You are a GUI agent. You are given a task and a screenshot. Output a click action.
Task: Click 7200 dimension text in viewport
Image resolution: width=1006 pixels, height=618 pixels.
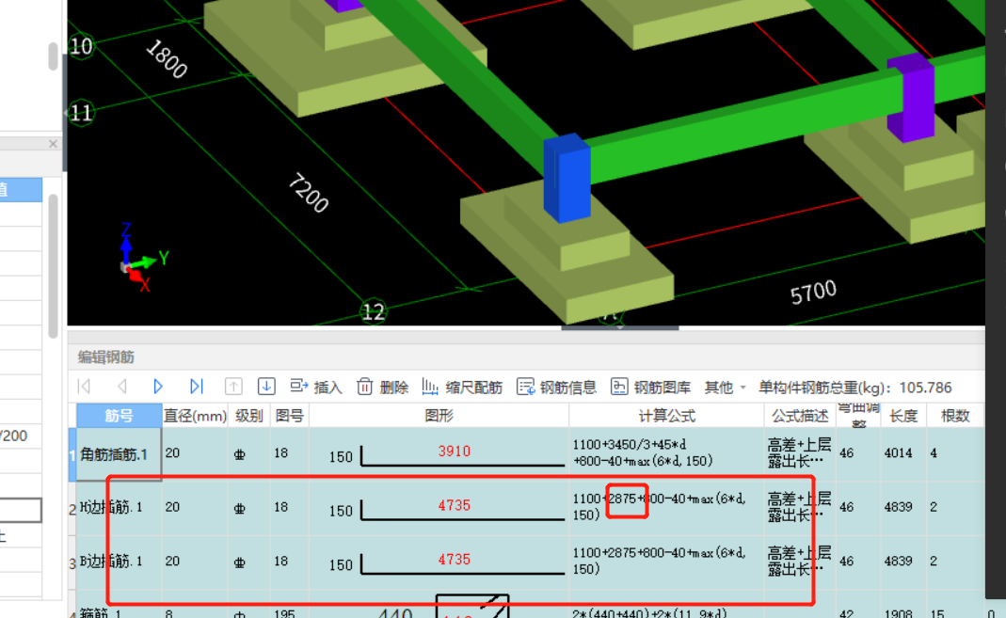[x=309, y=193]
